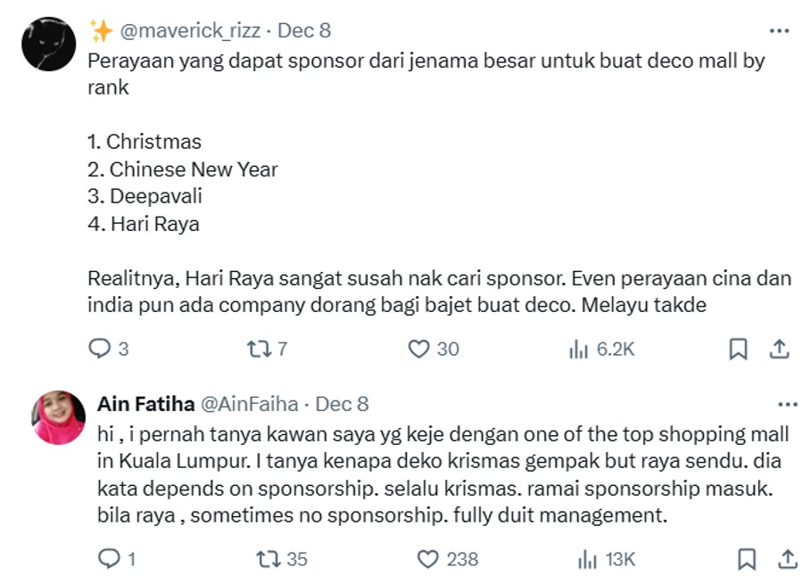Open the @maverick_rizz profile handle
Screen dimensions: 811x584
coord(190,29)
